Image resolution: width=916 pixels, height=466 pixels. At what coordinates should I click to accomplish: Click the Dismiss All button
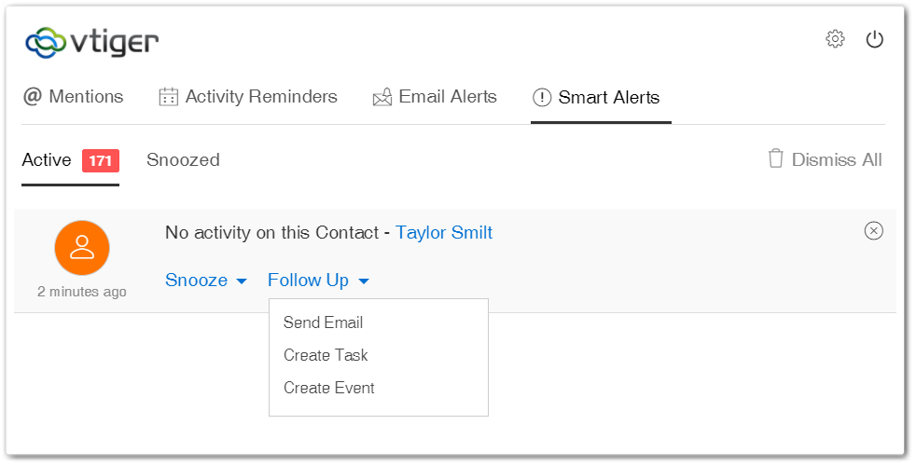point(825,159)
